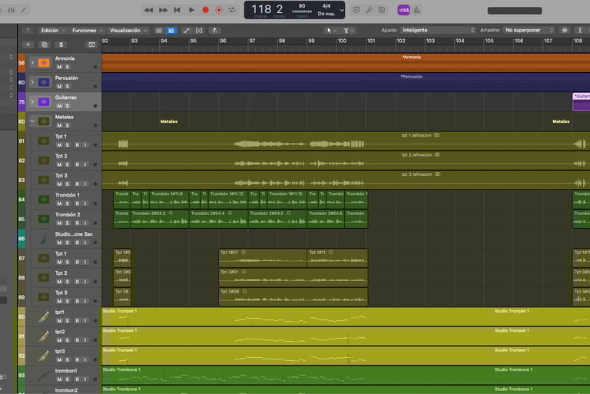The height and width of the screenshot is (394, 590).
Task: Click the Rewind transport button
Action: (x=149, y=10)
